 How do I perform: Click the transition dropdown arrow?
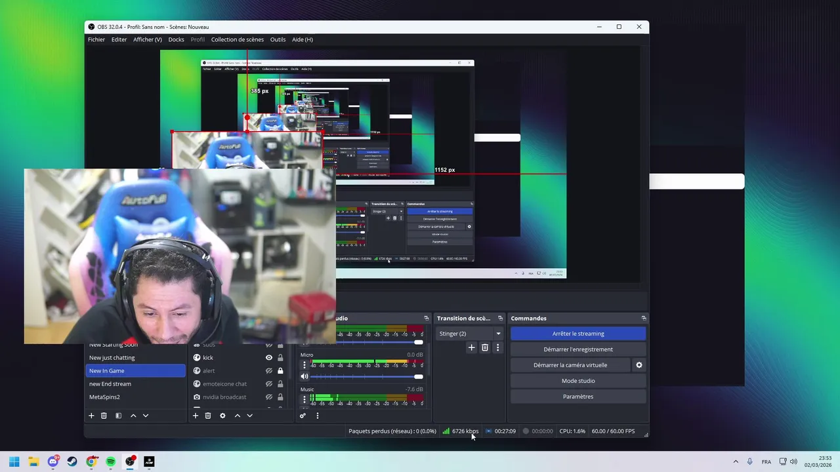498,334
